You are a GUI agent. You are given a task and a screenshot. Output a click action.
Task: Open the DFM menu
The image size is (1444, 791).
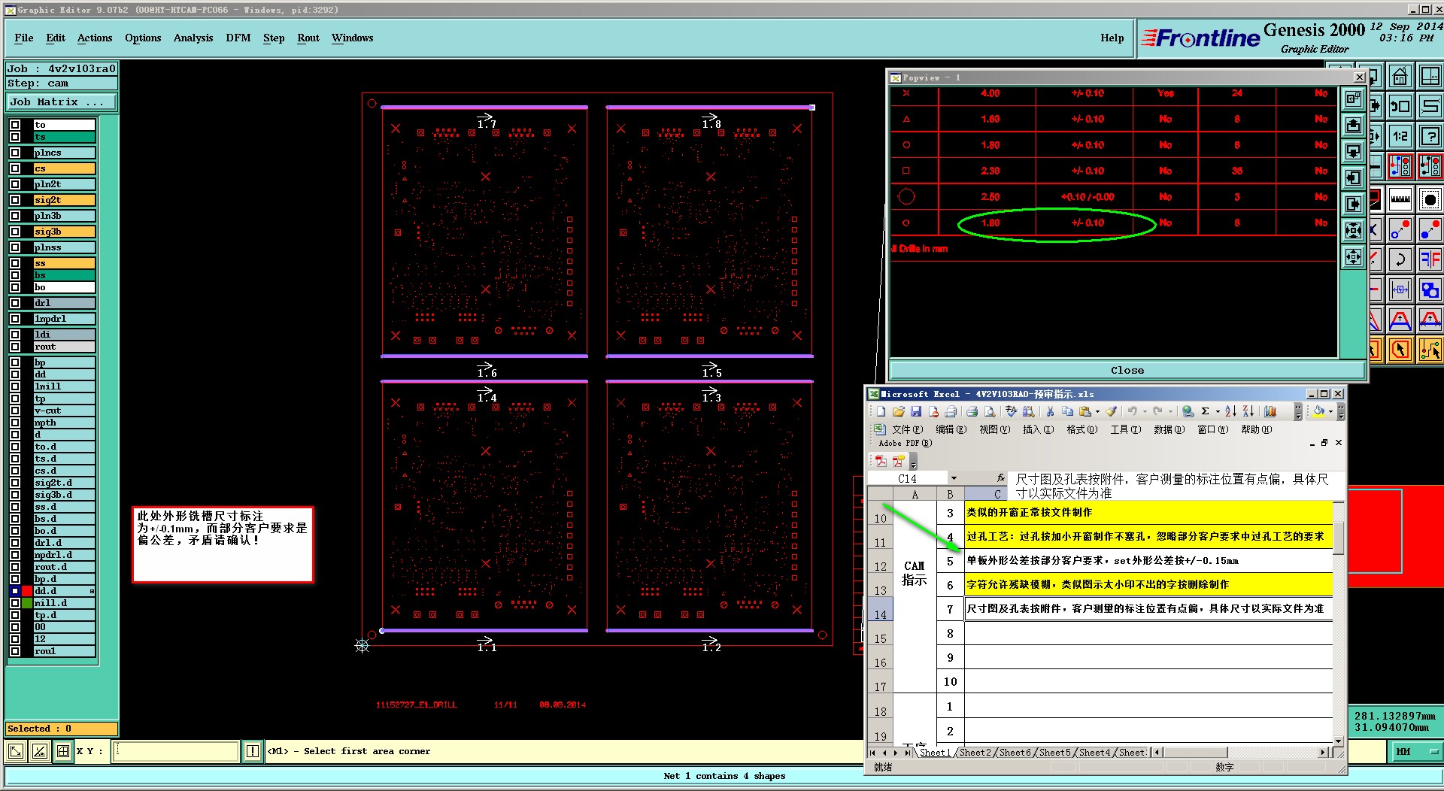click(x=238, y=38)
